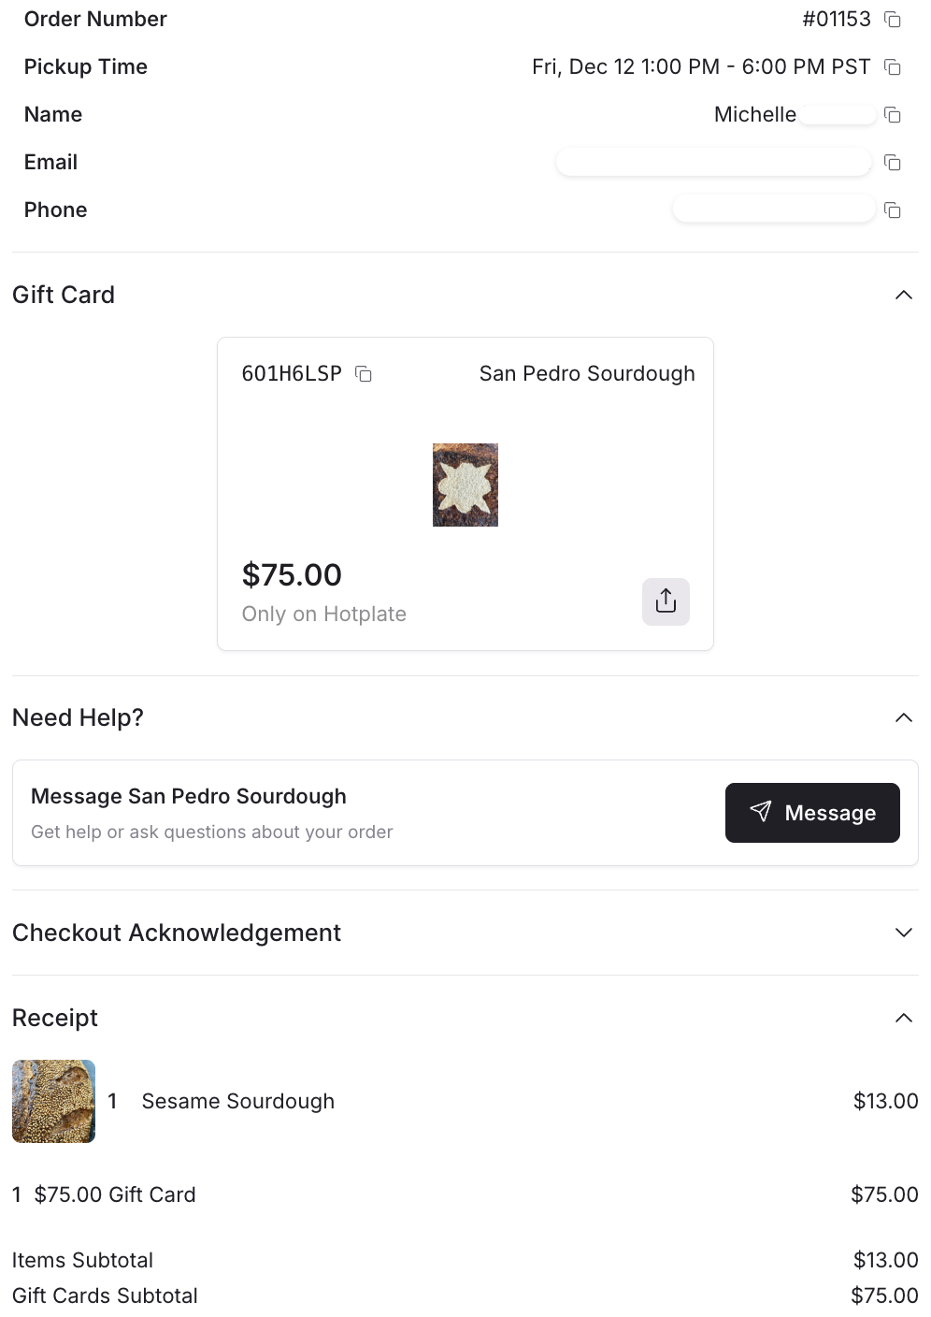The width and height of the screenshot is (931, 1317).
Task: Open the gift card image thumbnail
Action: (x=465, y=485)
